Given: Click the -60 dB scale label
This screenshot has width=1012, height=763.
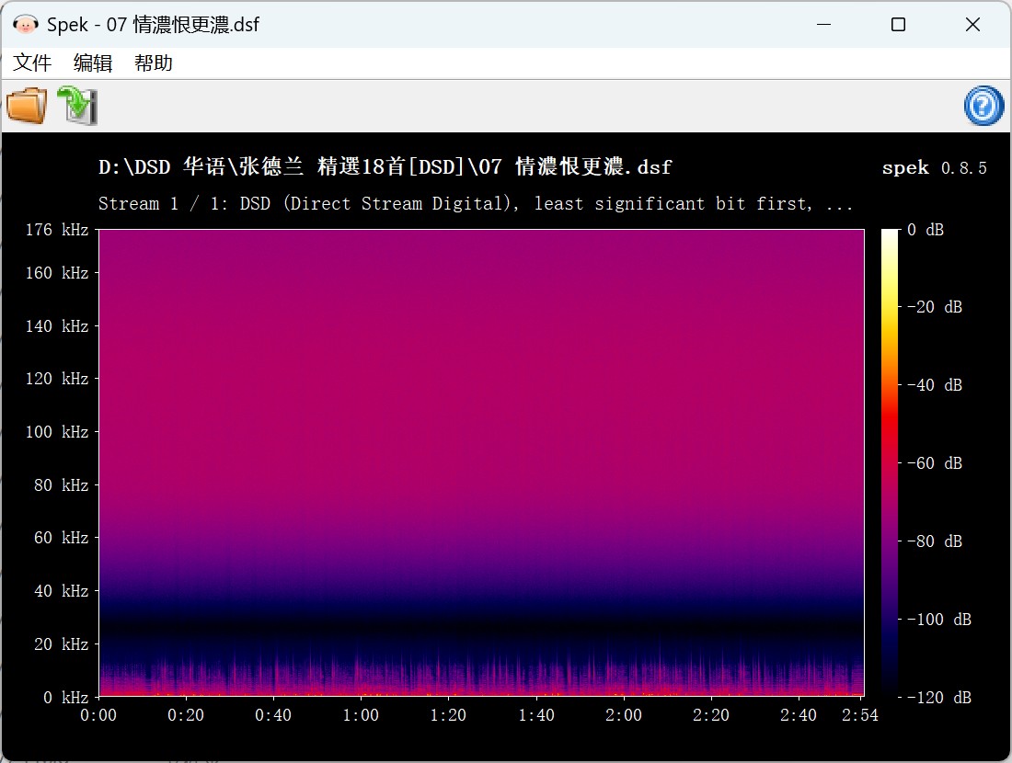Looking at the screenshot, I should point(935,463).
